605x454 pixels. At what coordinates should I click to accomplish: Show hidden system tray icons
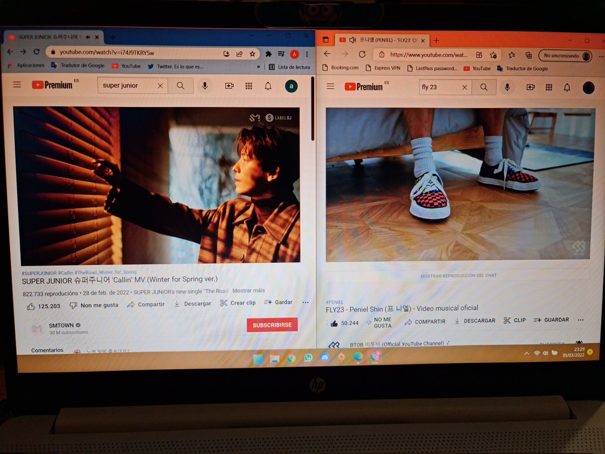[x=527, y=353]
